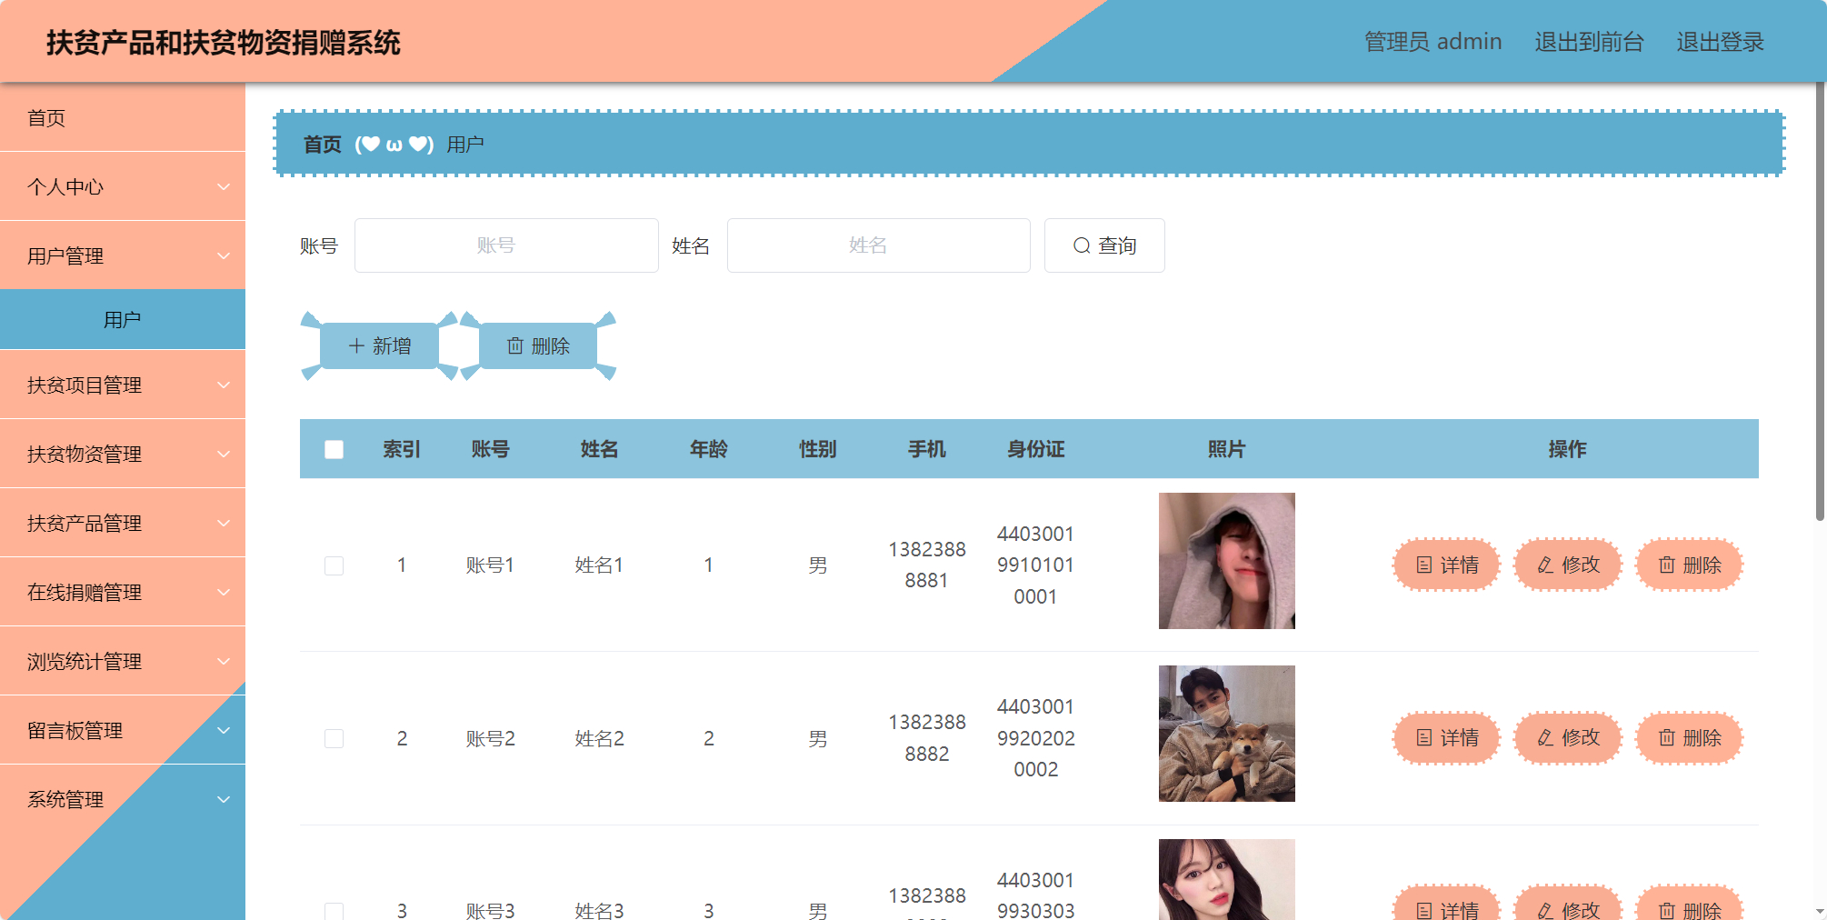Click the 性别 column header
This screenshot has width=1827, height=920.
coord(818,449)
